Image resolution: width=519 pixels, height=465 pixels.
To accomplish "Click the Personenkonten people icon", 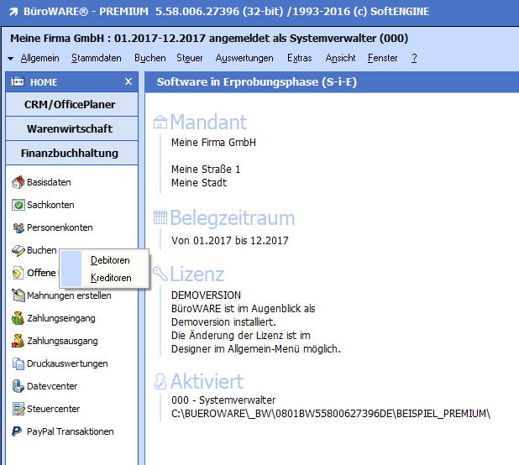I will pos(18,227).
